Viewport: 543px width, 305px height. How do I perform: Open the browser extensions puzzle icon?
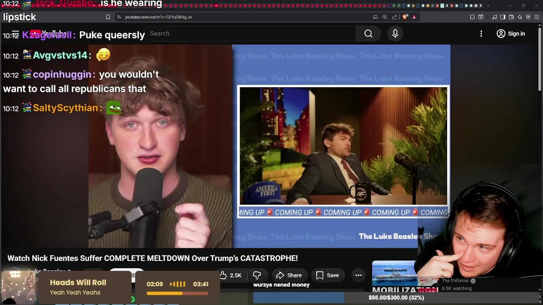tap(472, 17)
